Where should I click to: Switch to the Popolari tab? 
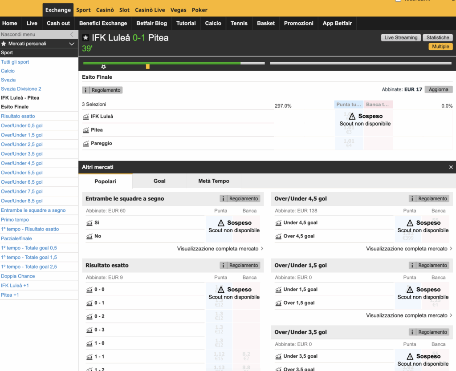pyautogui.click(x=105, y=181)
